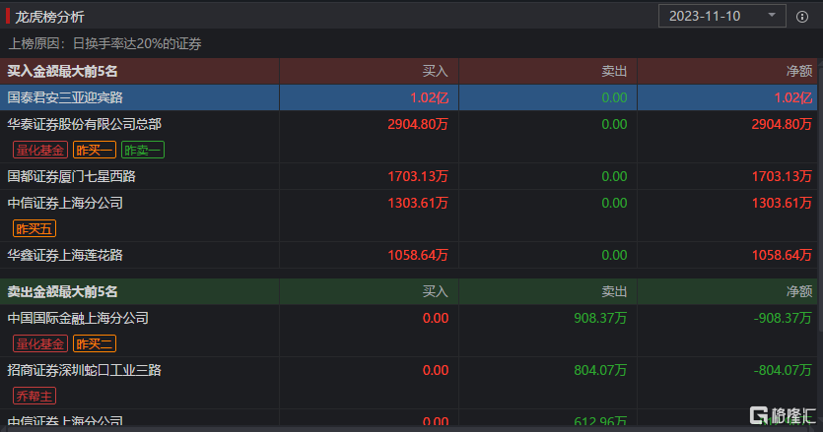The height and width of the screenshot is (432, 823).
Task: Click 昨买一 tag under 华泰证券
Action: pyautogui.click(x=95, y=150)
